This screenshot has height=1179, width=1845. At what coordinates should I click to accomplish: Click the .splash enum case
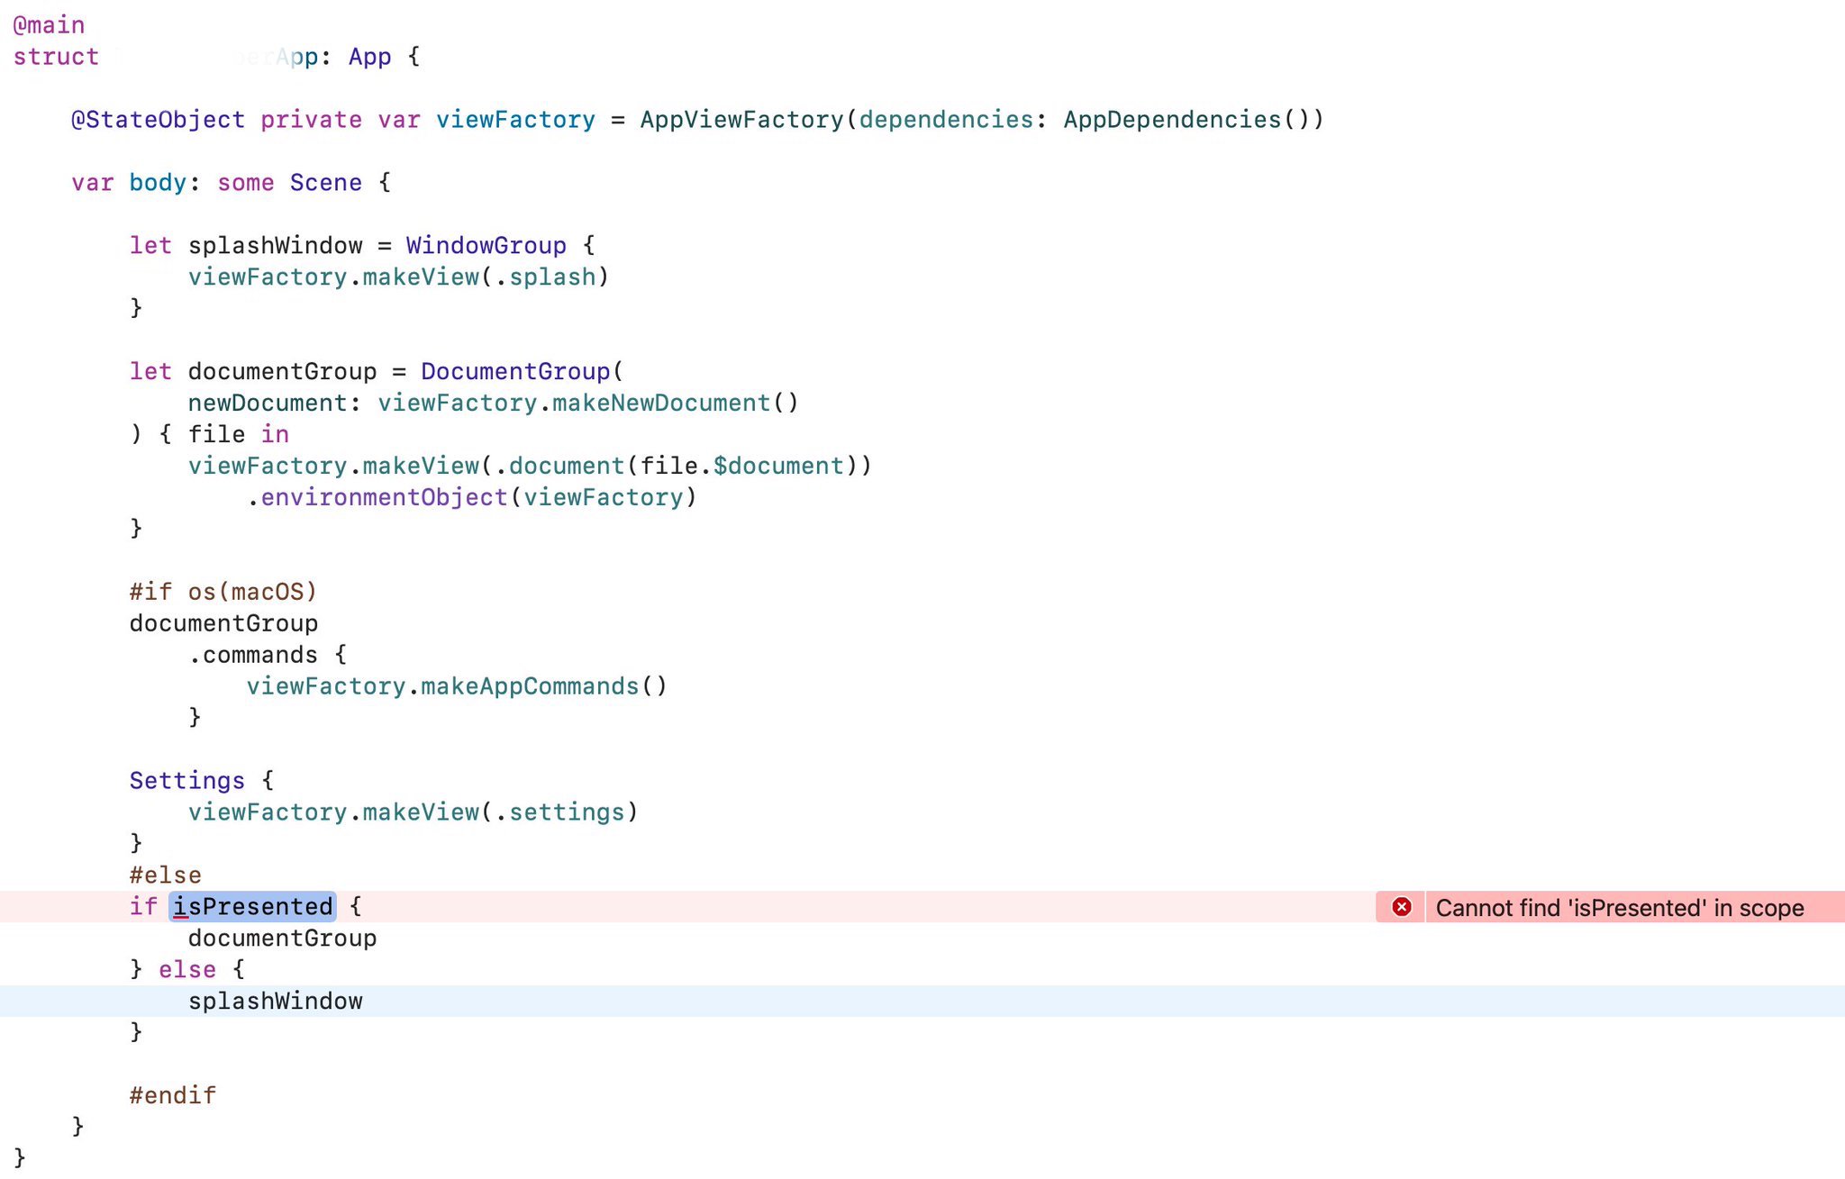(x=546, y=277)
